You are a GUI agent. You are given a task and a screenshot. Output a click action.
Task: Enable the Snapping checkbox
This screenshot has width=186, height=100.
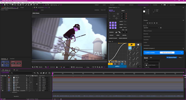51,5
